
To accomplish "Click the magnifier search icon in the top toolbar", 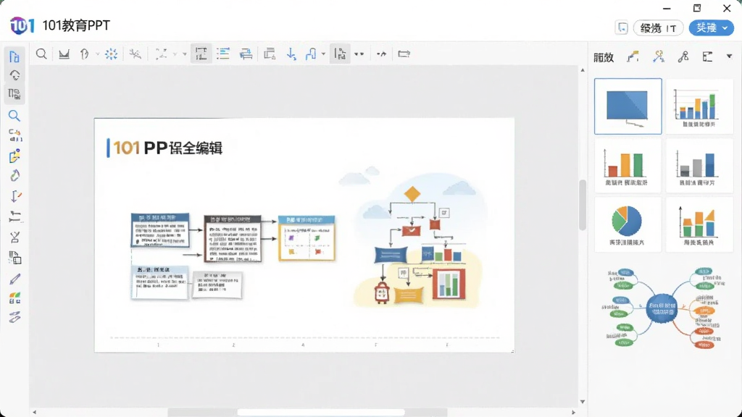I will point(41,54).
